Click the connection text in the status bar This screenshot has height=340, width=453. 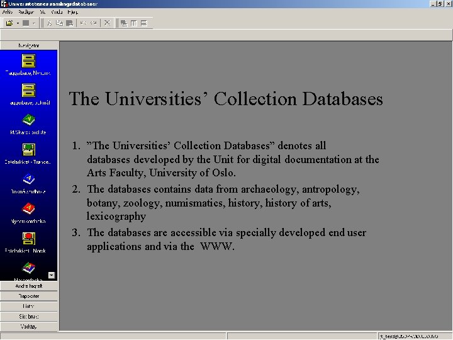(x=408, y=336)
